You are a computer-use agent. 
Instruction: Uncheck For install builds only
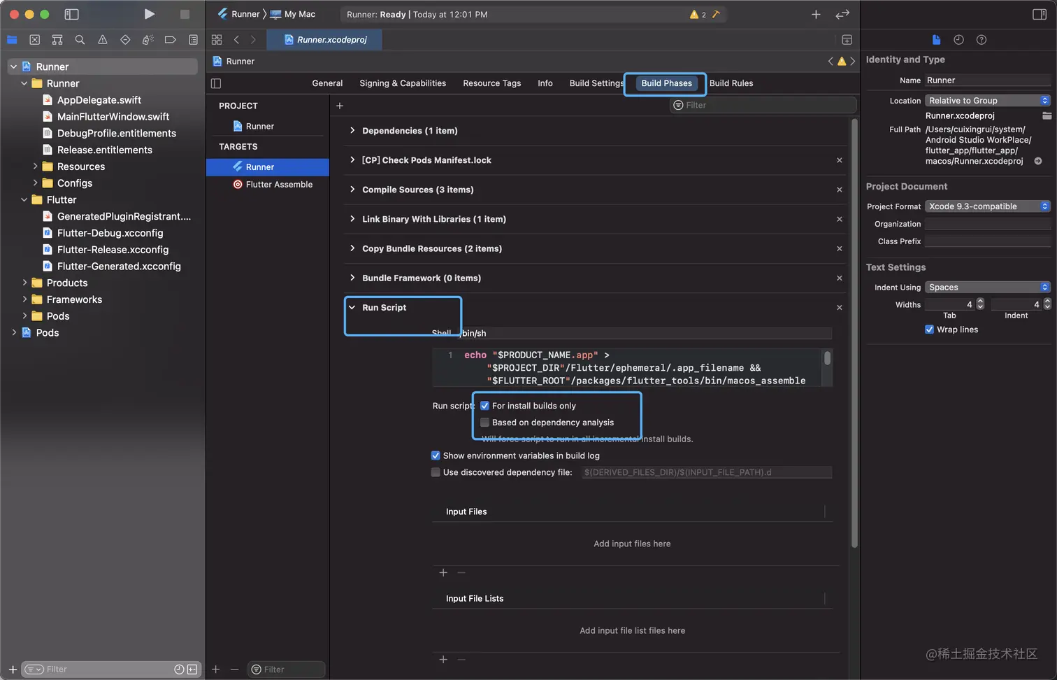[x=484, y=406]
